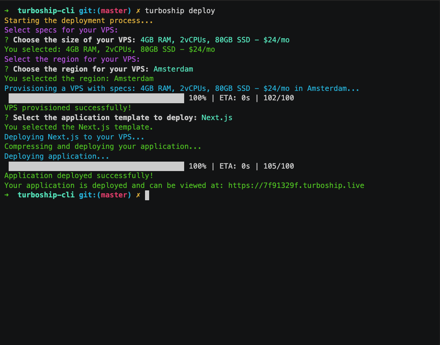The image size is (440, 345).
Task: Click the yellow ✗ dirty marker on last prompt
Action: 138,195
